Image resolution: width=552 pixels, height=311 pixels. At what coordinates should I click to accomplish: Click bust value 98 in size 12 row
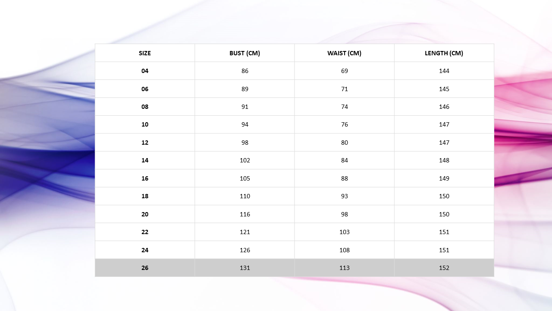tap(245, 143)
